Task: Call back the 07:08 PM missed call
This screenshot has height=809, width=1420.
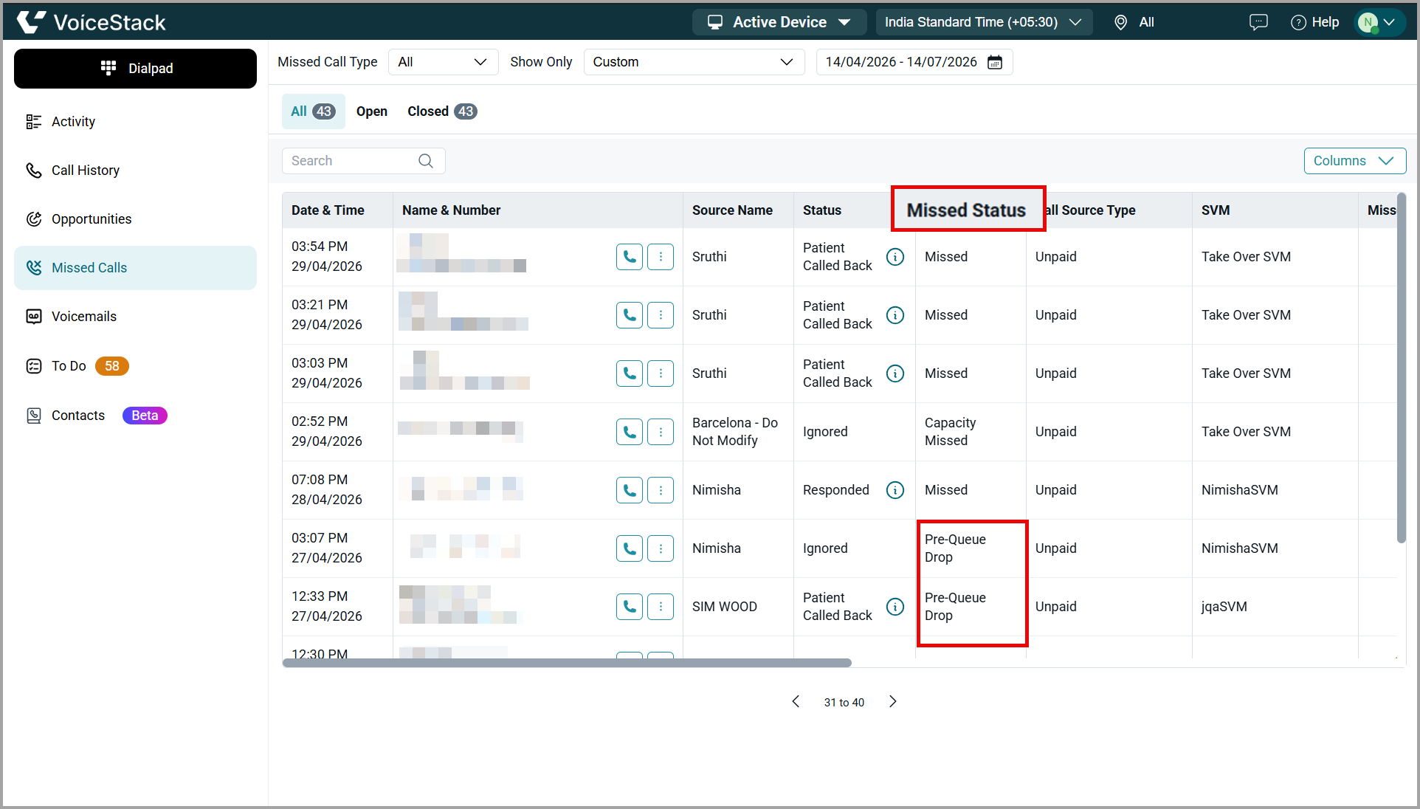Action: (630, 490)
